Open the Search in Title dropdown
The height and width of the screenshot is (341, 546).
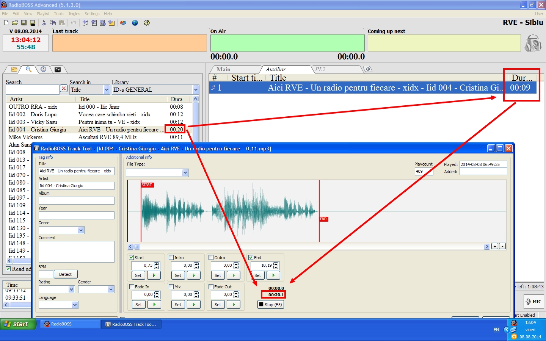107,90
